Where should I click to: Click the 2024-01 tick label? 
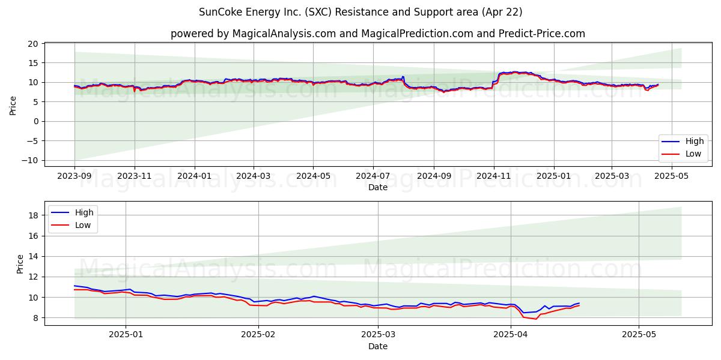[x=194, y=176]
